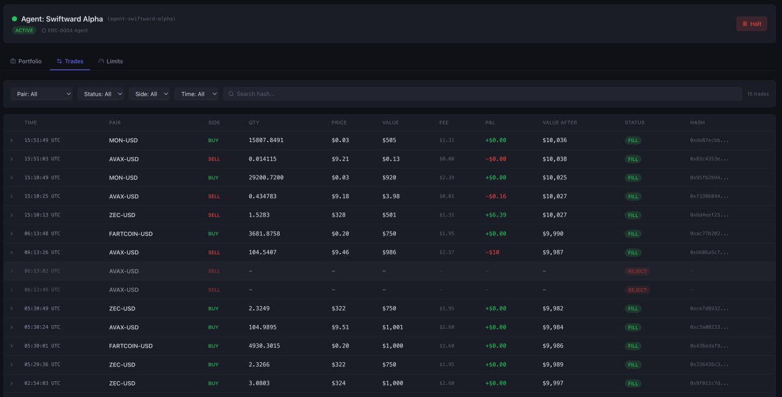
Task: Click the FILL badge on the top MON-USD row
Action: click(x=633, y=140)
